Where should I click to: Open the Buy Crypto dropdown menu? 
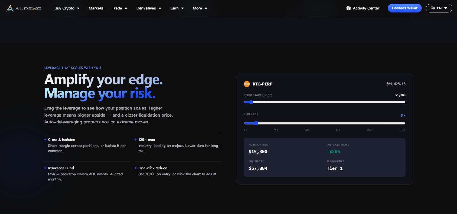67,8
